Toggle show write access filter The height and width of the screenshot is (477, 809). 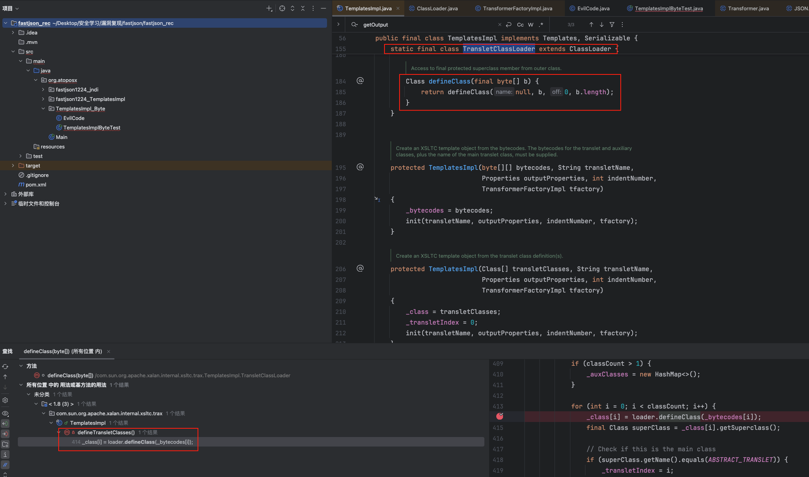coord(5,434)
